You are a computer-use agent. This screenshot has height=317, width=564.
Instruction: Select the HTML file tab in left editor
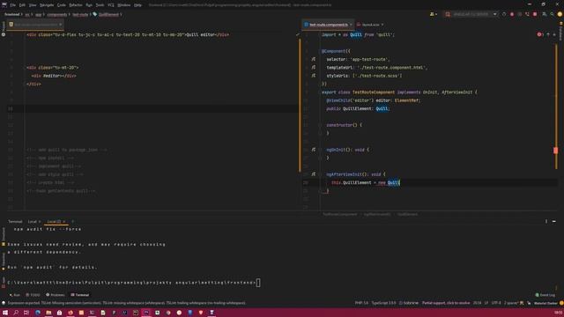pyautogui.click(x=35, y=25)
